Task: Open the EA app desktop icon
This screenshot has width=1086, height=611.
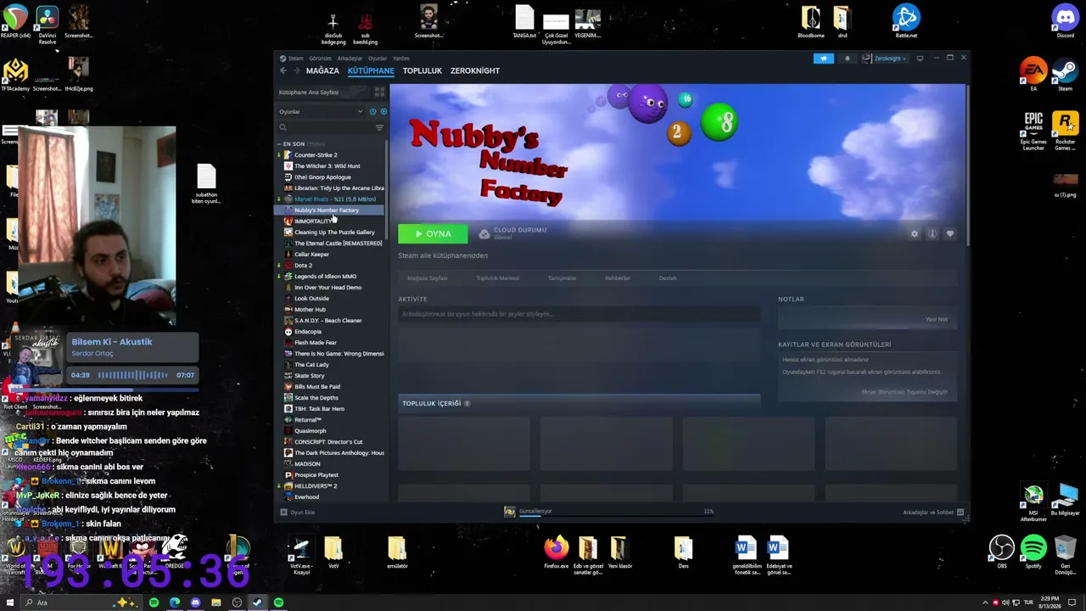Action: pos(1033,74)
